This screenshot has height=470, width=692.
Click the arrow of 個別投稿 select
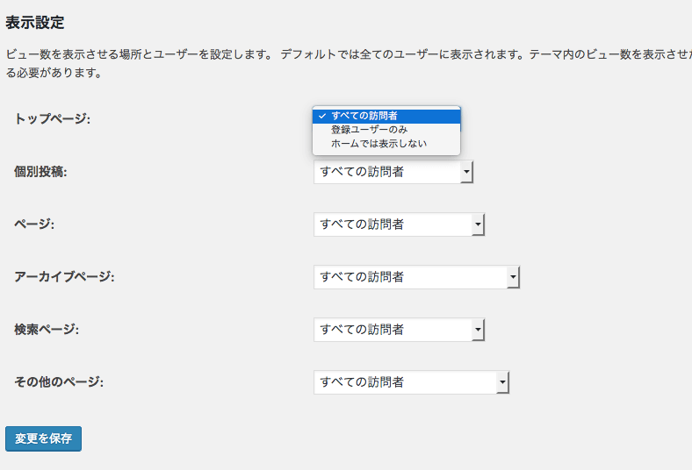point(466,172)
